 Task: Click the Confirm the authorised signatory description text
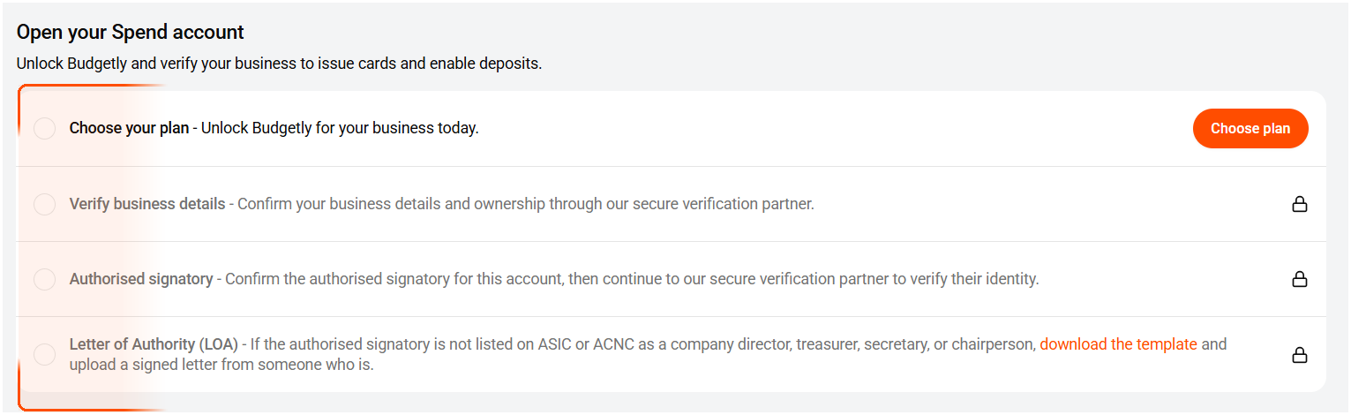point(632,279)
